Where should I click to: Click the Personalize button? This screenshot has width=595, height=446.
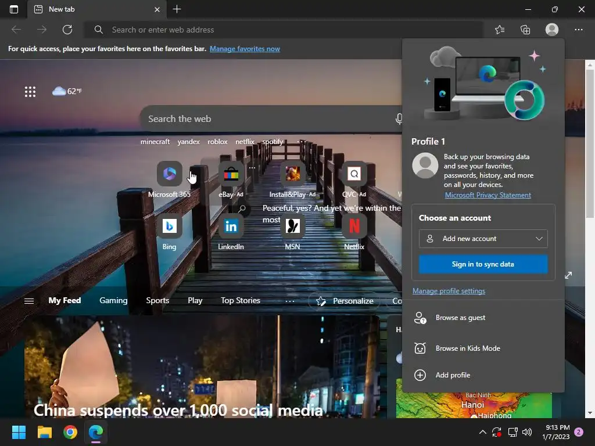coord(345,301)
